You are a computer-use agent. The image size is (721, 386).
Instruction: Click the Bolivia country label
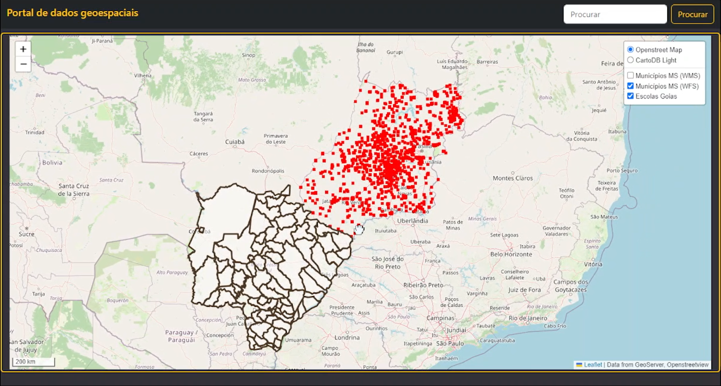[52, 163]
